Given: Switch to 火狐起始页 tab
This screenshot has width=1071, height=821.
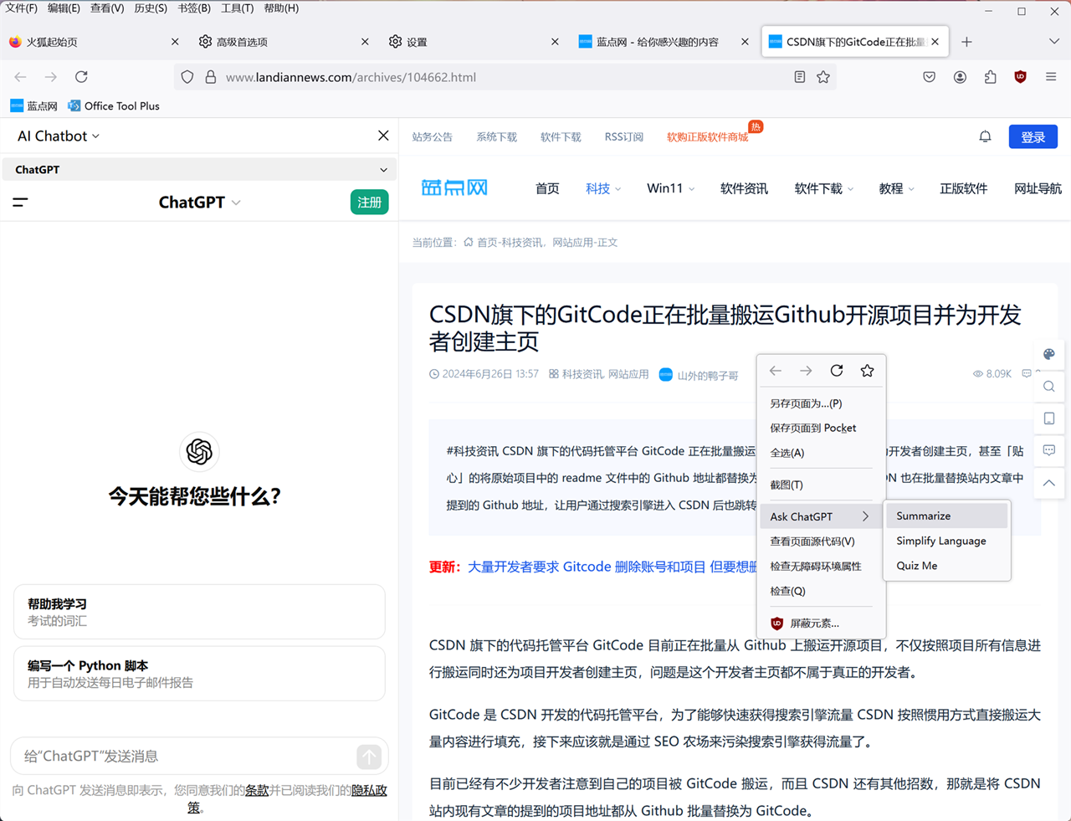Looking at the screenshot, I should pos(95,42).
